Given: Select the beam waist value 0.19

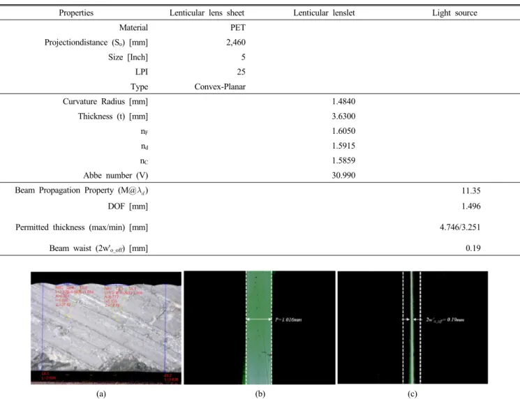Looking at the screenshot, I should [x=473, y=248].
